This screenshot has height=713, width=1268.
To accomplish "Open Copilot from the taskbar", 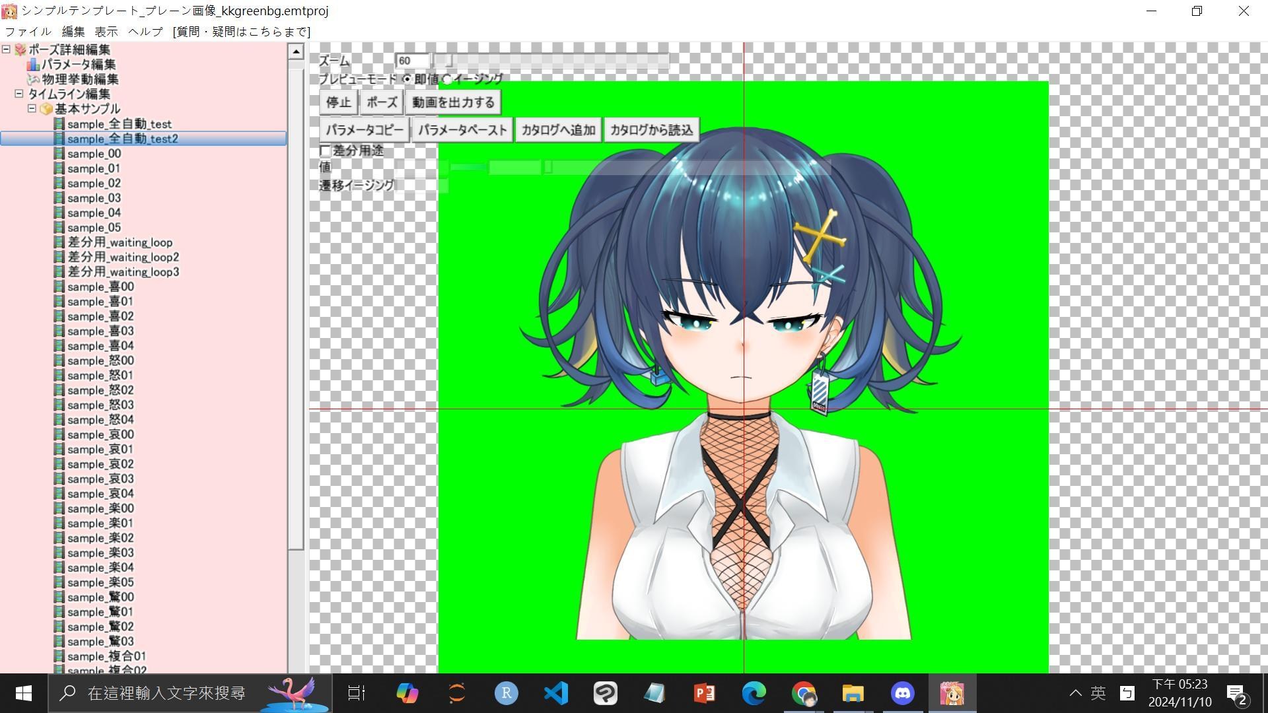I will click(407, 693).
